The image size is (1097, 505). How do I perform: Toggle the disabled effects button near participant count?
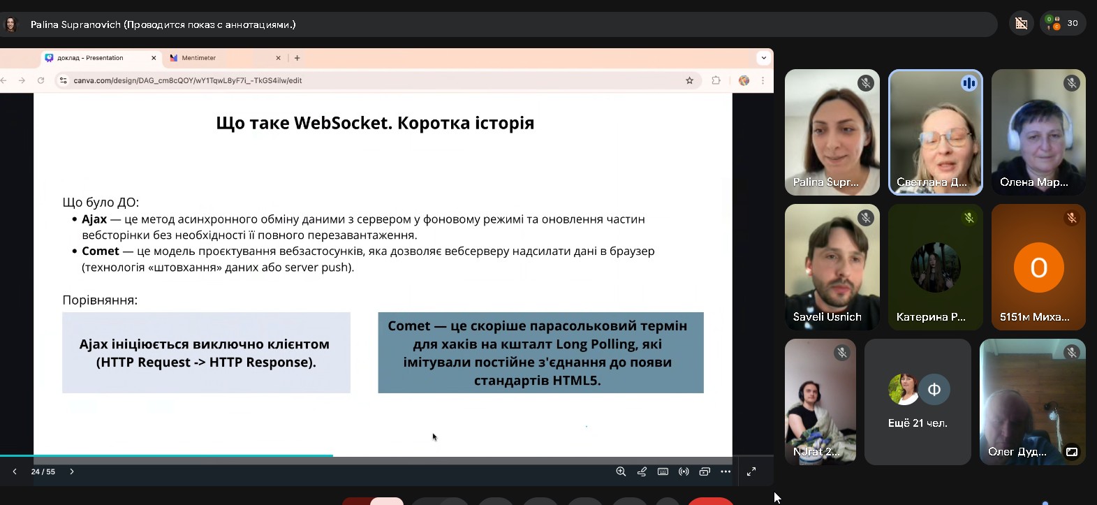pyautogui.click(x=1021, y=24)
